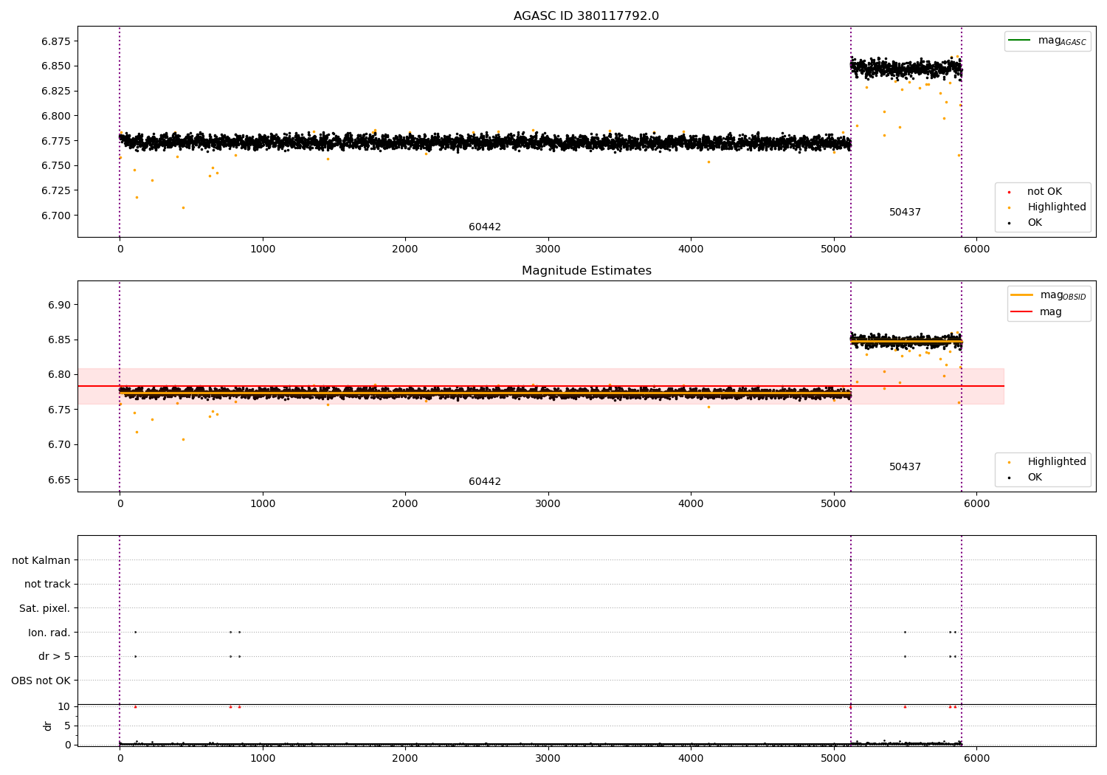Click the 'Ion. rad.' axis label

click(x=49, y=633)
